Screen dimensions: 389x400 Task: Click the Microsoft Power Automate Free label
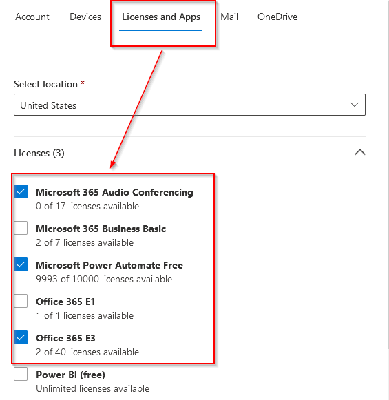click(x=109, y=265)
